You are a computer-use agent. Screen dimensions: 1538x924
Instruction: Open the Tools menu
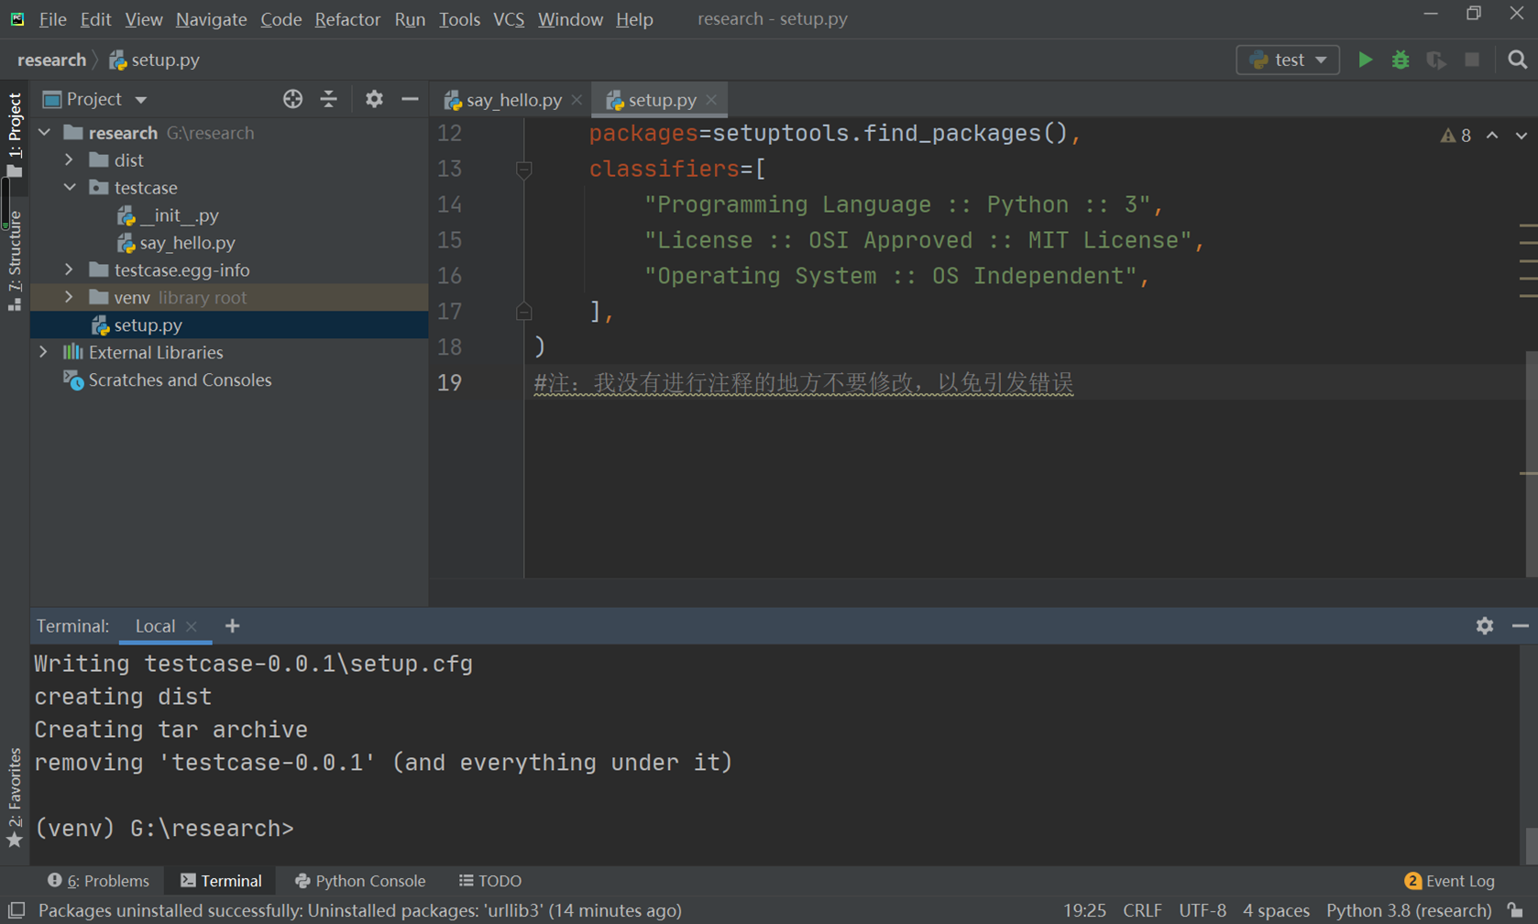point(459,19)
